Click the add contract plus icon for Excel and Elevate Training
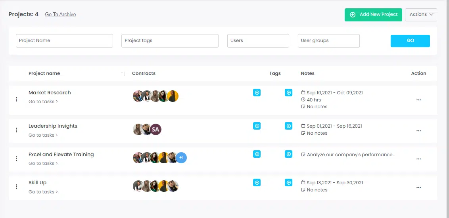The width and height of the screenshot is (449, 218). coord(257,154)
